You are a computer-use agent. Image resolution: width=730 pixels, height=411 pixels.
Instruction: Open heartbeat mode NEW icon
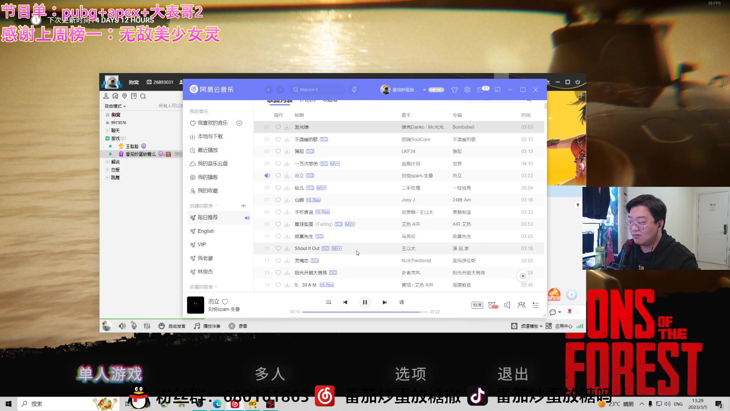(x=493, y=305)
